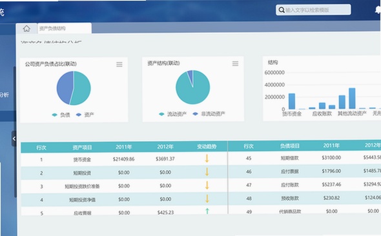Open the menu icon of 公司资产负债占比 chart
This screenshot has width=381, height=236.
coord(119,64)
